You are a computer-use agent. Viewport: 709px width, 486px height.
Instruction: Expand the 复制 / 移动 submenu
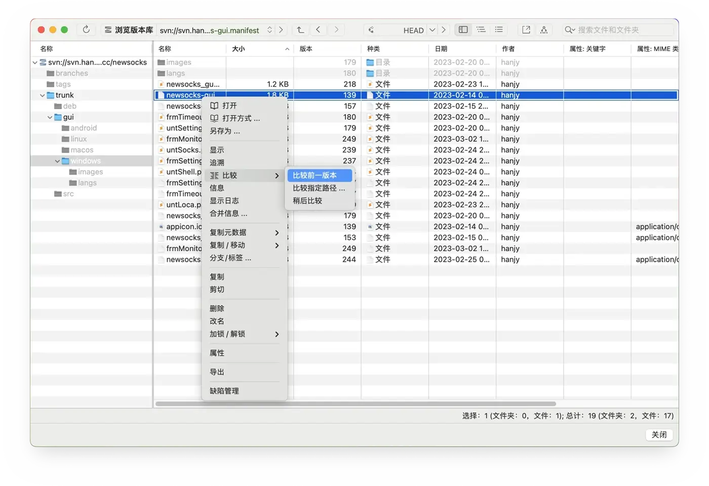[x=245, y=245]
